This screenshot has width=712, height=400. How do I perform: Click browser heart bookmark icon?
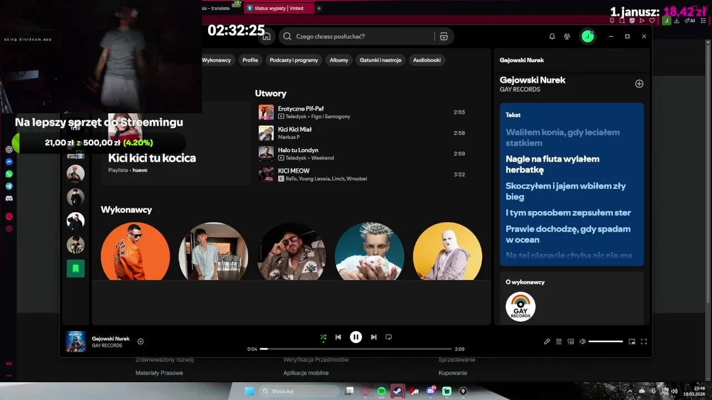[x=651, y=21]
